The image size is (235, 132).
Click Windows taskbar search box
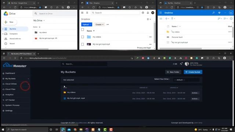point(27,129)
